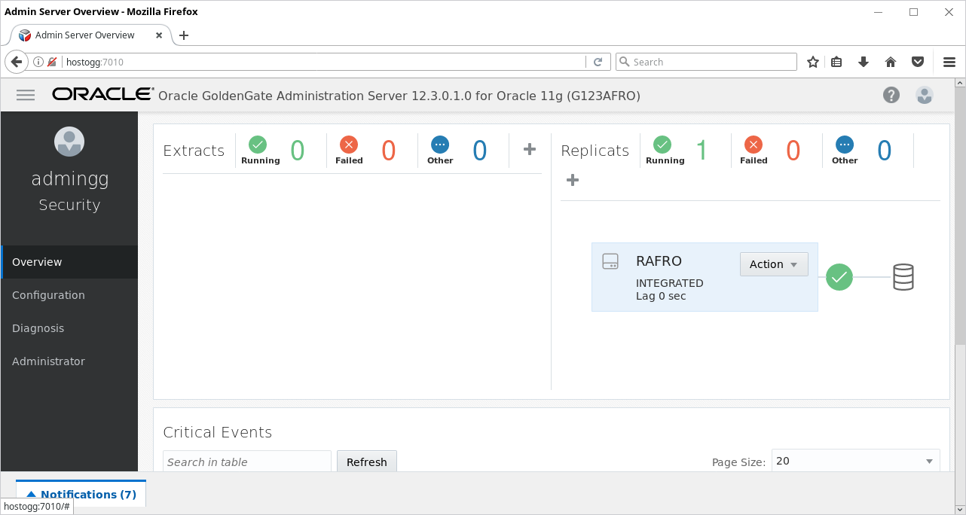The height and width of the screenshot is (515, 966).
Task: Open the Pocket icon in toolbar
Action: (x=918, y=62)
